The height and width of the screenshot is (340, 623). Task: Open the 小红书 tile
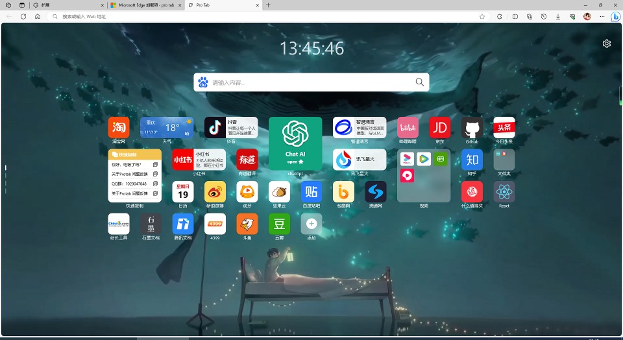[199, 160]
